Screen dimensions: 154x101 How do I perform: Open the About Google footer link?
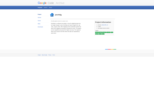(x=44, y=55)
